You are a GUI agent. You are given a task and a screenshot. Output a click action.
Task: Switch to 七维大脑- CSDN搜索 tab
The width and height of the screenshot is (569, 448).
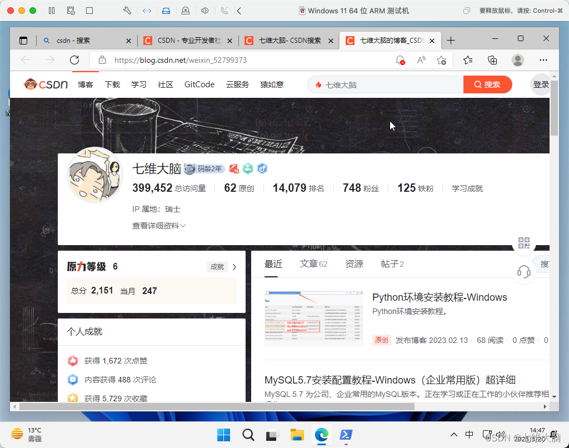point(290,41)
